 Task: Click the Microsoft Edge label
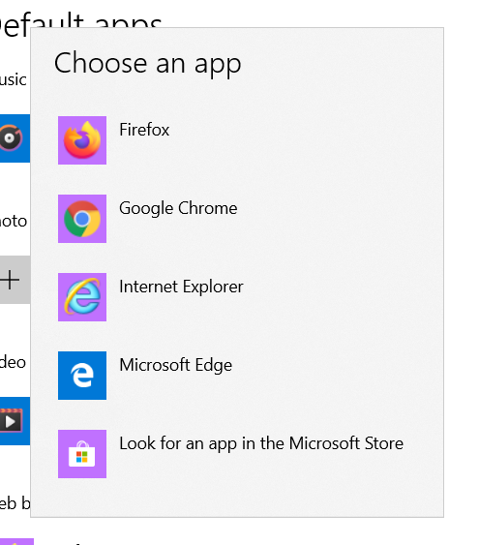click(x=175, y=365)
